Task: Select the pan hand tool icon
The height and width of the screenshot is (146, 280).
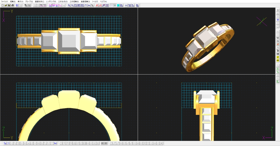Action: click(x=86, y=5)
